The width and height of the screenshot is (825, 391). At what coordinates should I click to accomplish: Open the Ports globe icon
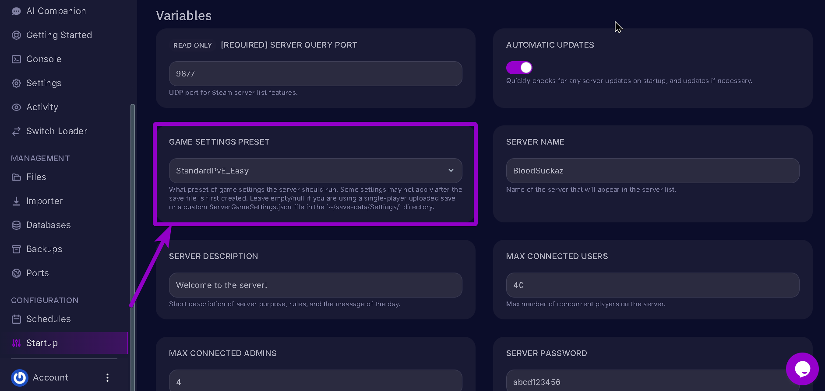[16, 273]
